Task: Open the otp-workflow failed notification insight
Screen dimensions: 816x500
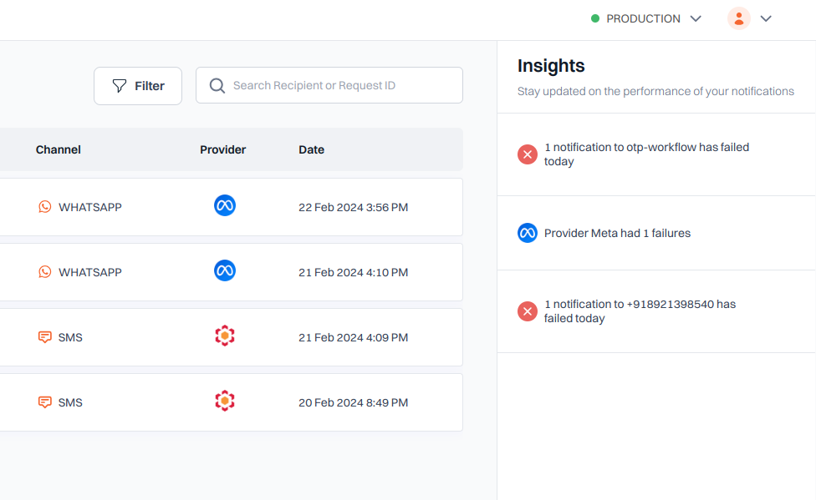Action: click(656, 154)
